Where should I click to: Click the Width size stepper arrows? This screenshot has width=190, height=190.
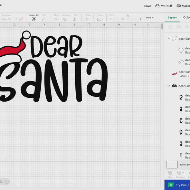click(x=123, y=19)
